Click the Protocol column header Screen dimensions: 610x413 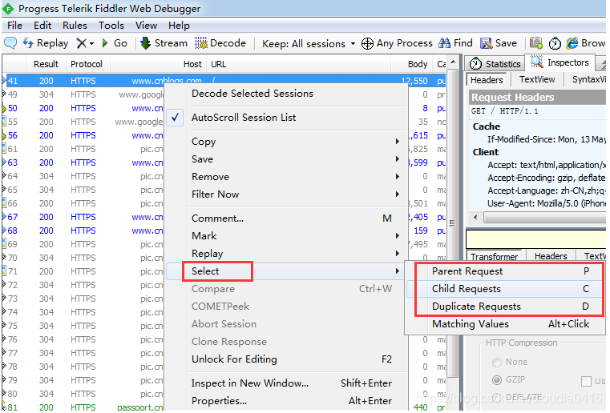click(x=87, y=64)
